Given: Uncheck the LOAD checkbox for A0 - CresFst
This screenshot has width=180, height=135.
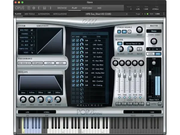Looking at the screenshot, I should point(77,77).
